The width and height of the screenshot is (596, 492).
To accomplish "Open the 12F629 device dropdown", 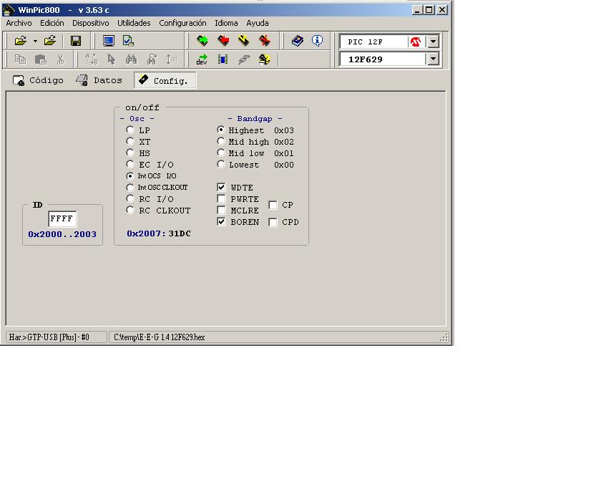I will [433, 59].
